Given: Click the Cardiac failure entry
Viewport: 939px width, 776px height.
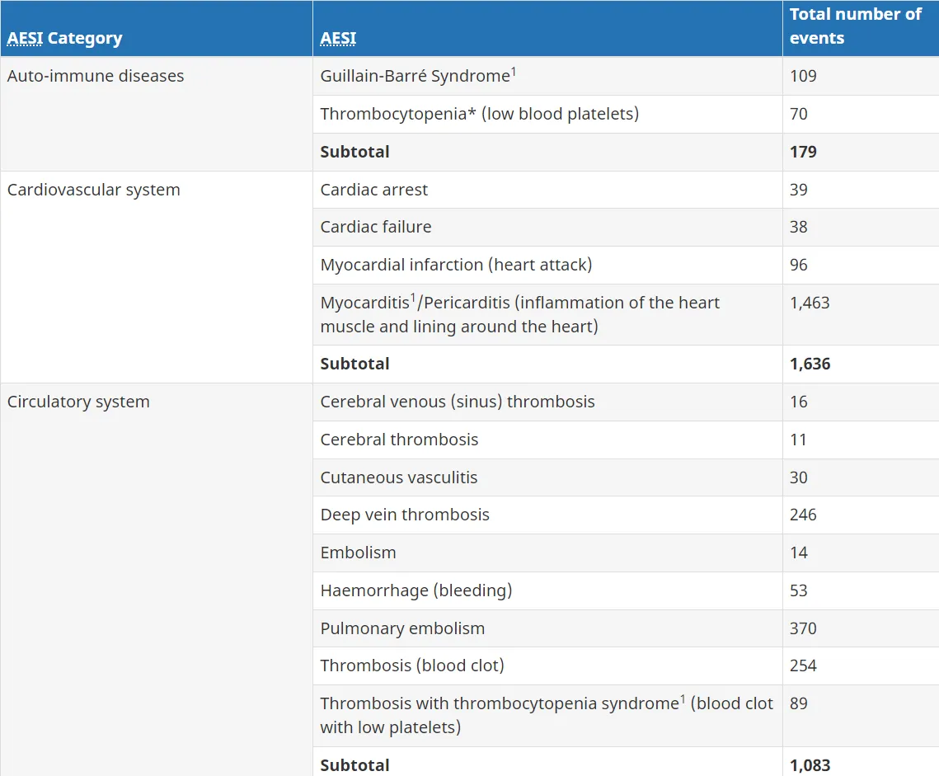Looking at the screenshot, I should coord(375,227).
